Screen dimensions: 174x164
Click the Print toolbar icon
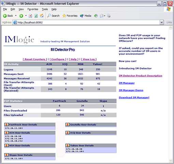click(x=109, y=16)
